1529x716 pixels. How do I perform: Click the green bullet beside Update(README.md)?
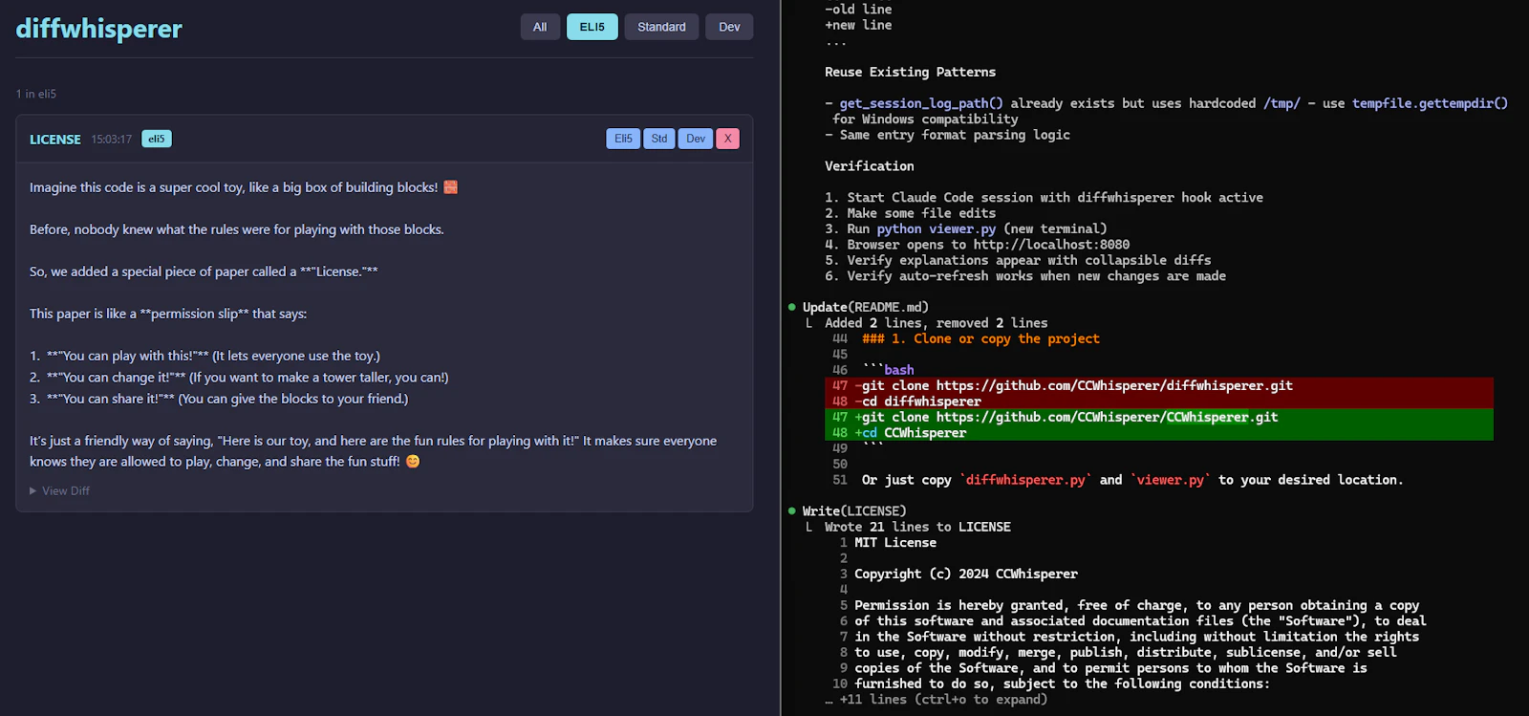pos(792,307)
